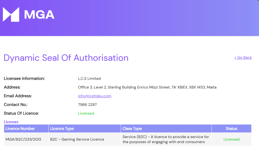Click the B2C - Gaming Service Licence cell
The image size is (259, 149).
(77, 139)
